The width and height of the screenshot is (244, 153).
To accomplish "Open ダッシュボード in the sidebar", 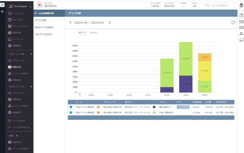I will [x=18, y=26].
